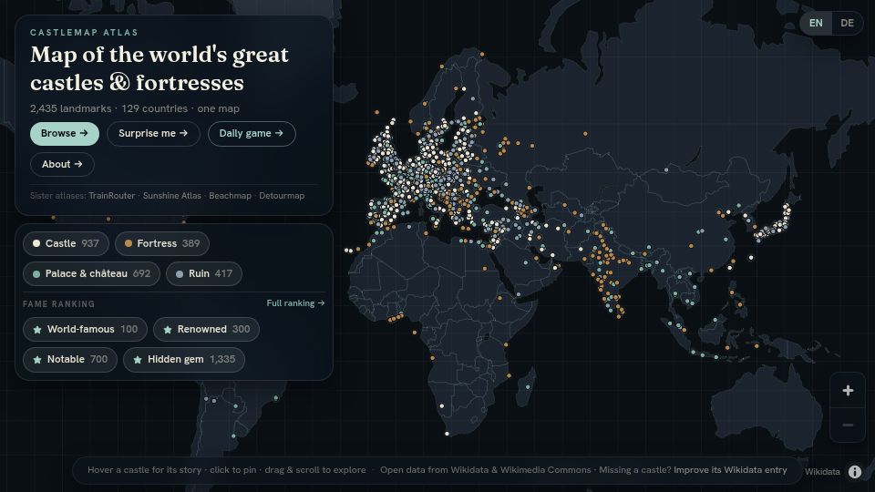This screenshot has height=492, width=875.
Task: Start the Daily game
Action: coord(252,133)
